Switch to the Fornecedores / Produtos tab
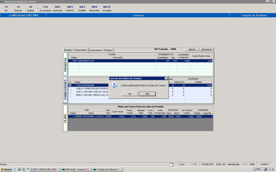 (x=101, y=50)
